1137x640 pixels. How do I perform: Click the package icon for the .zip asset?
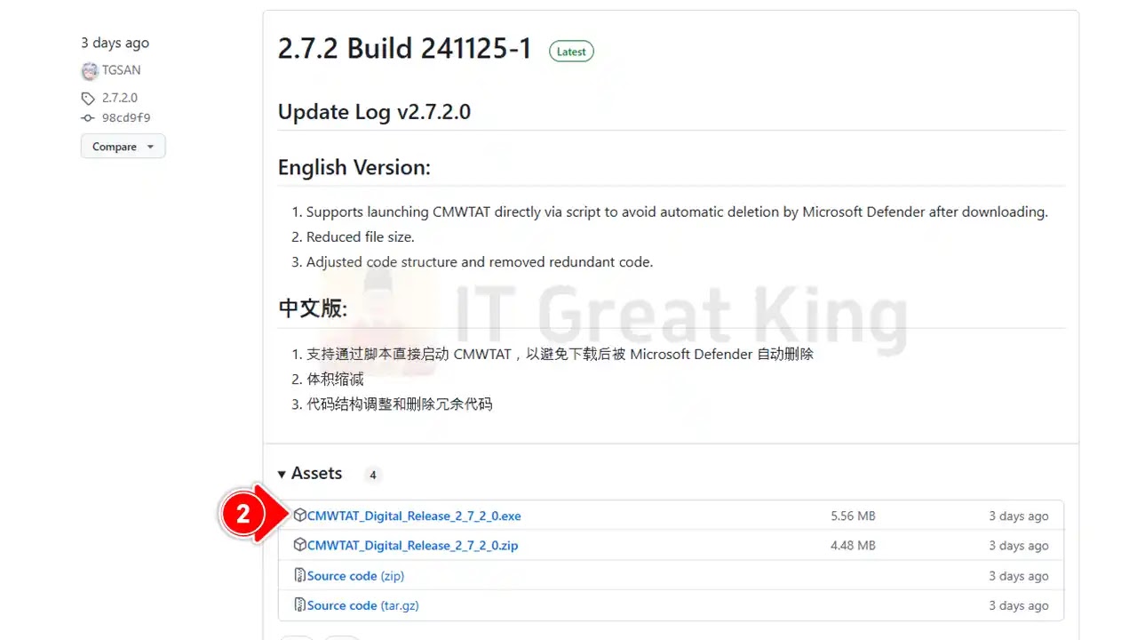click(300, 545)
